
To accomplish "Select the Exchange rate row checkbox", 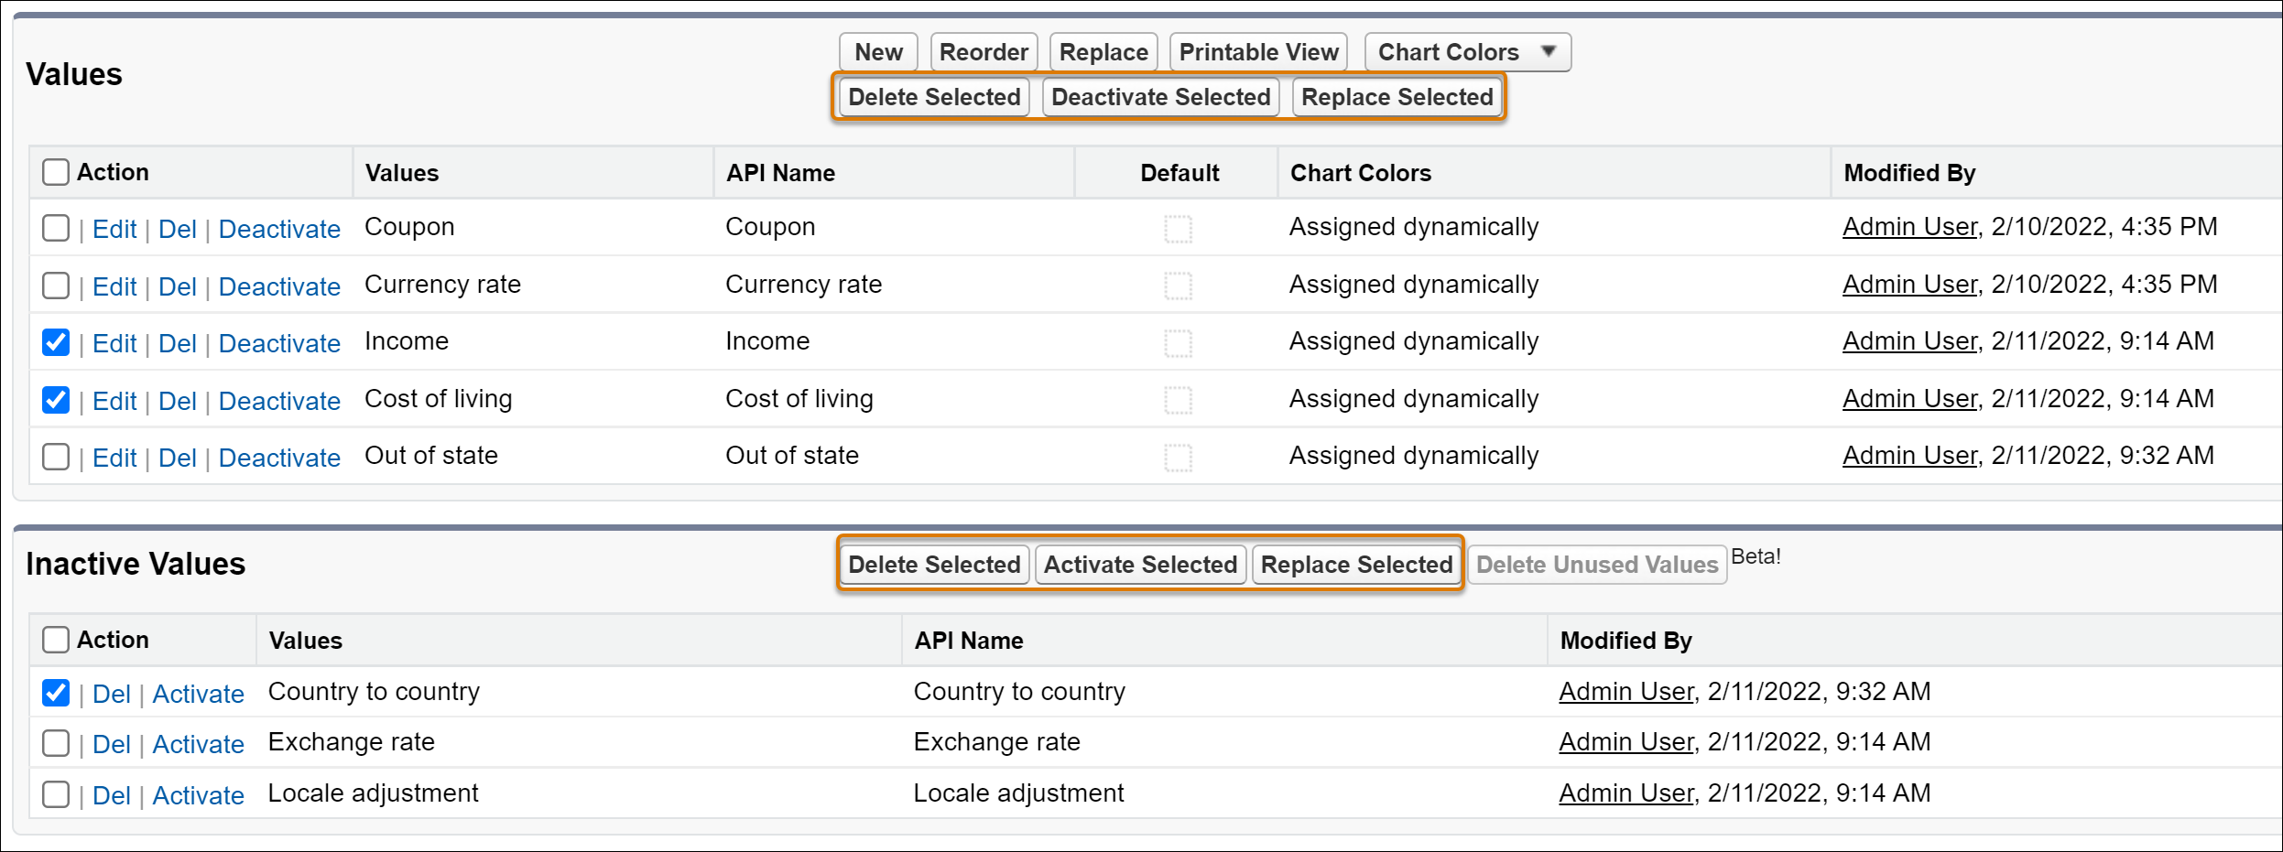I will (x=56, y=743).
